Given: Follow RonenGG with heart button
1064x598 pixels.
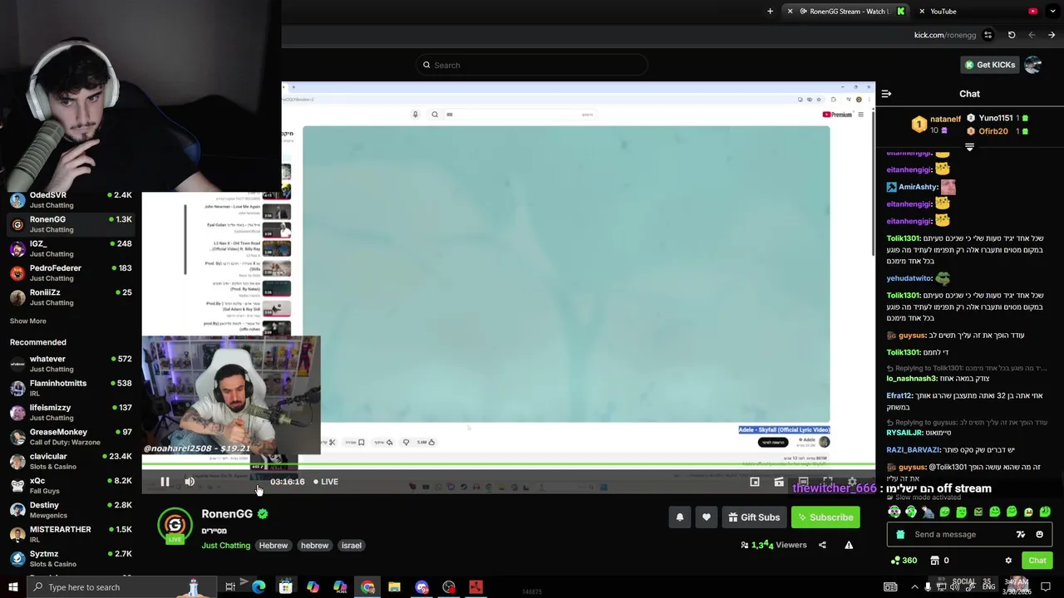Looking at the screenshot, I should click(707, 517).
